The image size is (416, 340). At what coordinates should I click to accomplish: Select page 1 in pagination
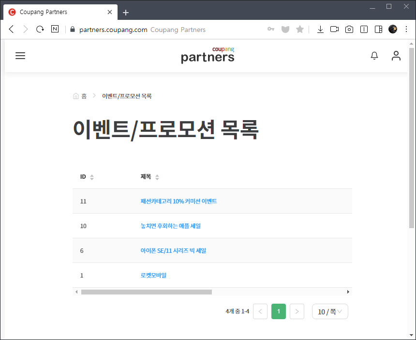click(x=279, y=311)
